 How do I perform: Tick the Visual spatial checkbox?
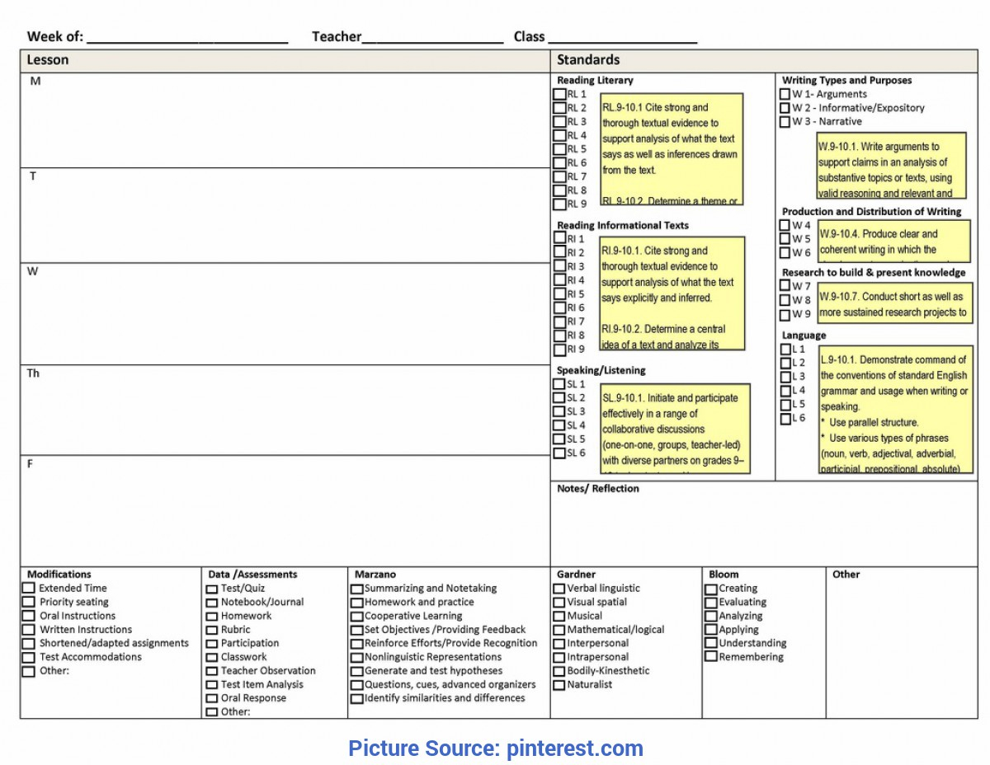tap(559, 603)
